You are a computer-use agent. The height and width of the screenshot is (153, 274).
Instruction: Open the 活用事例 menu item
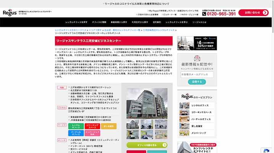[157, 22]
